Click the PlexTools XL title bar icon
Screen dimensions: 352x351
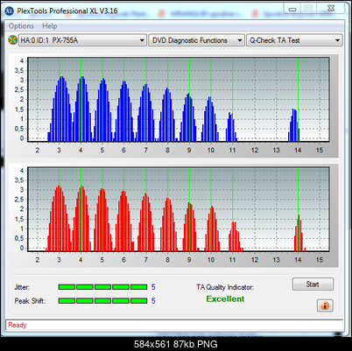point(10,11)
